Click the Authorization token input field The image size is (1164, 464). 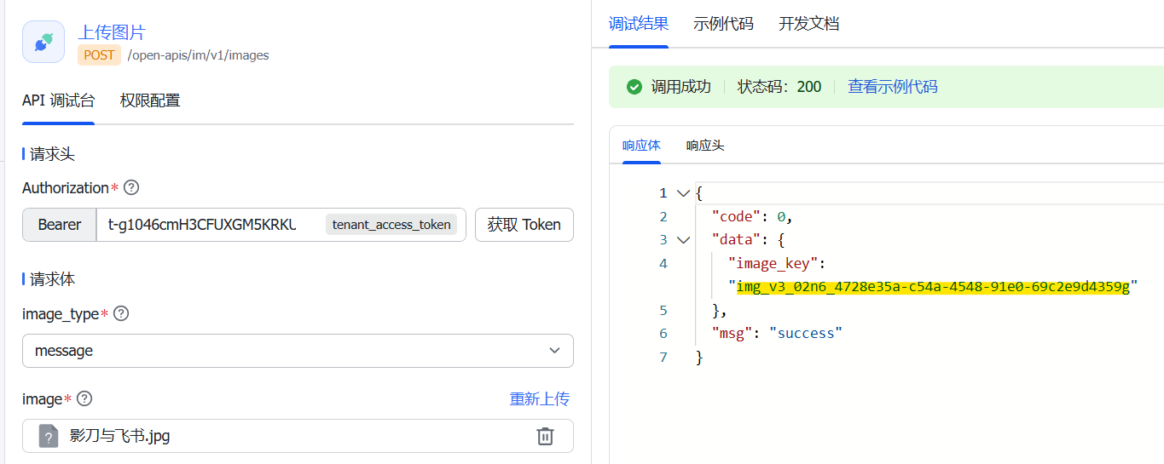click(x=205, y=225)
